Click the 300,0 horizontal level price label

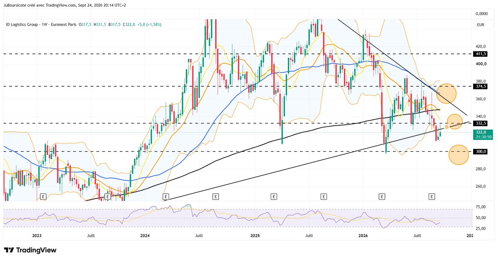click(x=481, y=151)
